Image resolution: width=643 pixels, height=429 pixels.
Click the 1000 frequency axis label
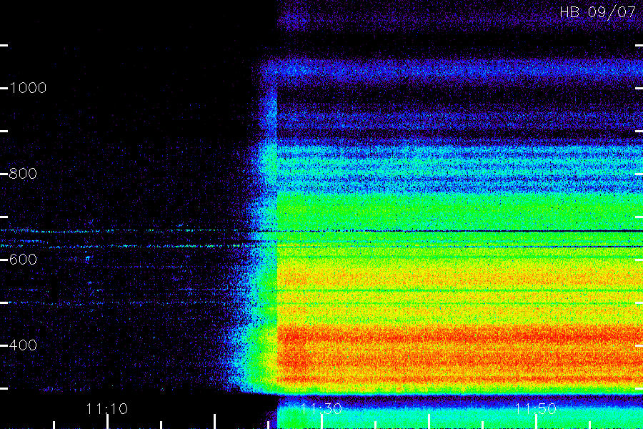click(28, 88)
